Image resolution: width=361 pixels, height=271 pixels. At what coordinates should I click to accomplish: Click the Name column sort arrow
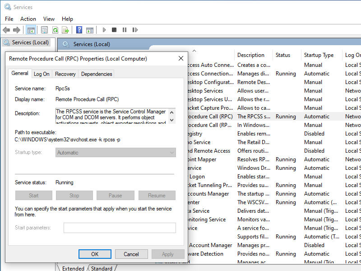coord(194,51)
